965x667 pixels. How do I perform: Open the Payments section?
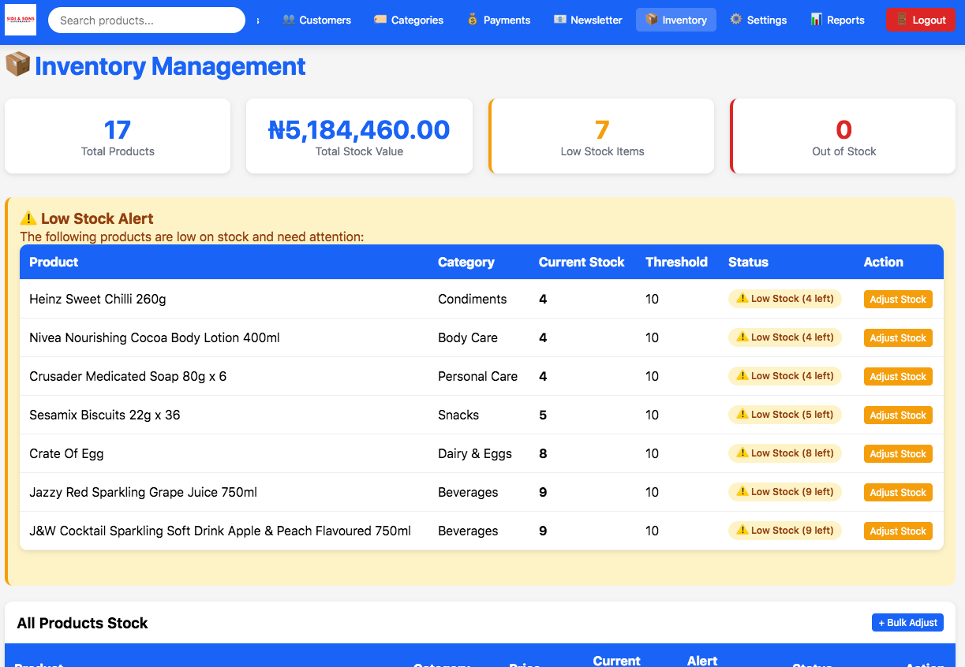point(499,20)
